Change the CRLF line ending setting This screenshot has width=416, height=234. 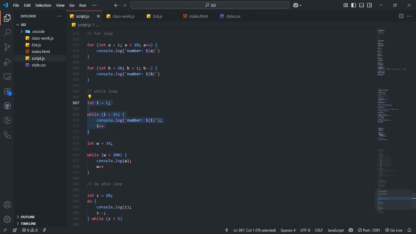319,230
